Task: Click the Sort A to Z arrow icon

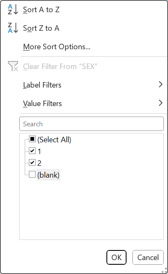Action: [x=13, y=9]
